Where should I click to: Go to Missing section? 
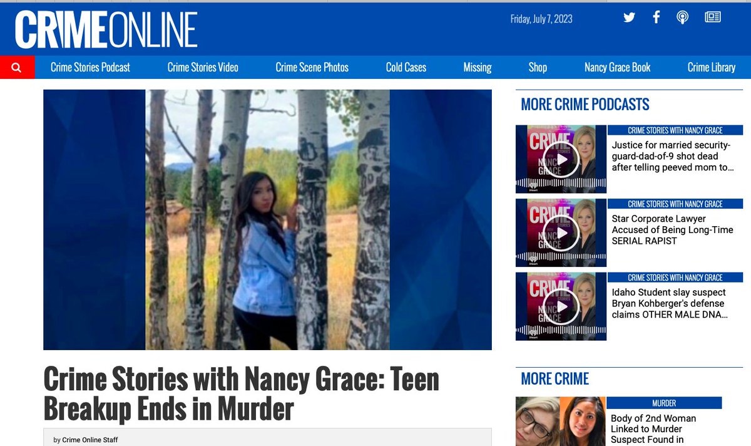478,67
